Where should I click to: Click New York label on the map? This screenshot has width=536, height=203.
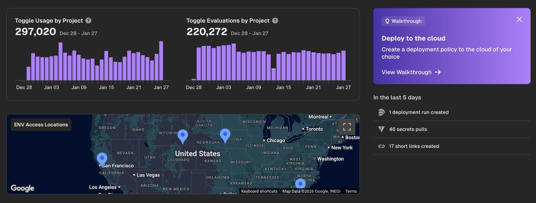pos(342,147)
